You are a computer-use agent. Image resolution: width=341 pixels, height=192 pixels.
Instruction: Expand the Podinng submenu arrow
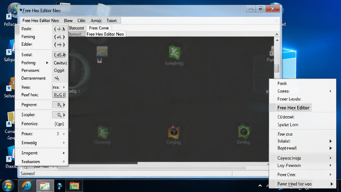[47, 63]
